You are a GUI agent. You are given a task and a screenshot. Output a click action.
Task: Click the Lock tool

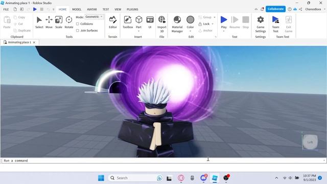tap(204, 24)
